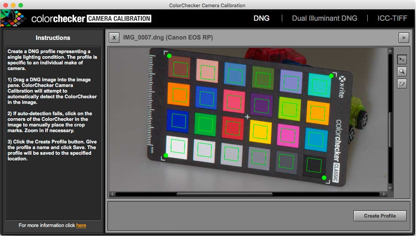This screenshot has height=236, width=416.
Task: Click the yellow color patch
Action: click(260, 132)
